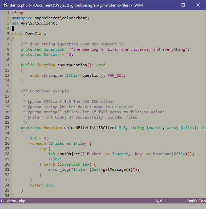
Task: Click 'error_log' call on line 31
Action: tap(58, 169)
